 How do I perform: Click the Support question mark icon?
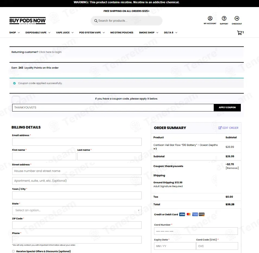click(x=224, y=18)
